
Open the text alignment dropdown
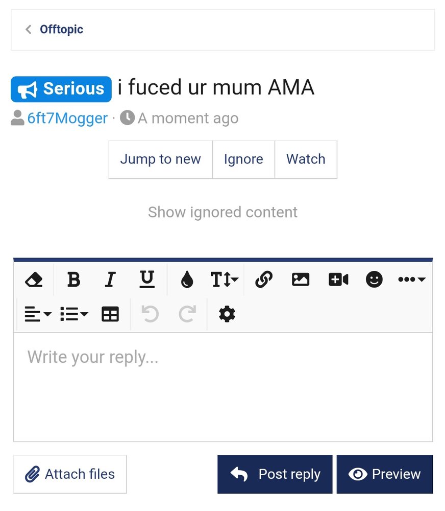point(38,314)
